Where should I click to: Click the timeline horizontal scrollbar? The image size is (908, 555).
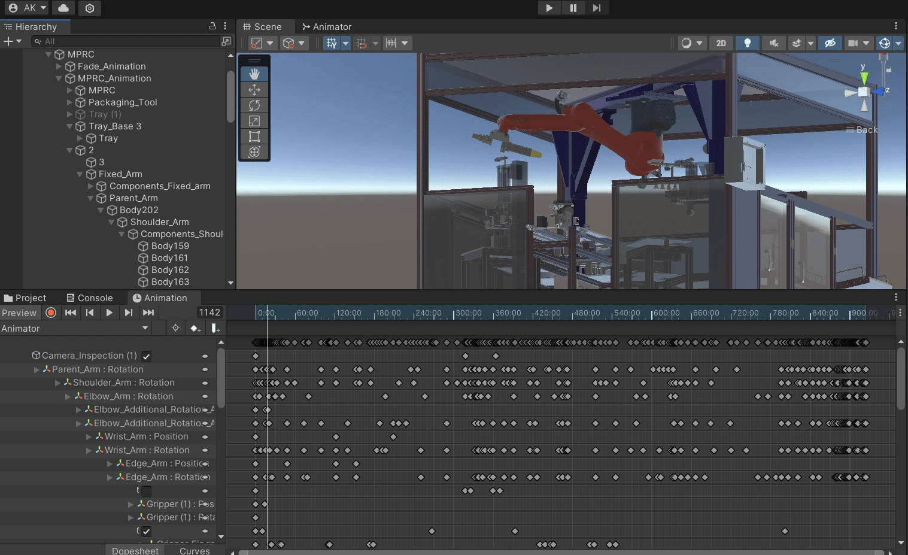click(x=560, y=551)
